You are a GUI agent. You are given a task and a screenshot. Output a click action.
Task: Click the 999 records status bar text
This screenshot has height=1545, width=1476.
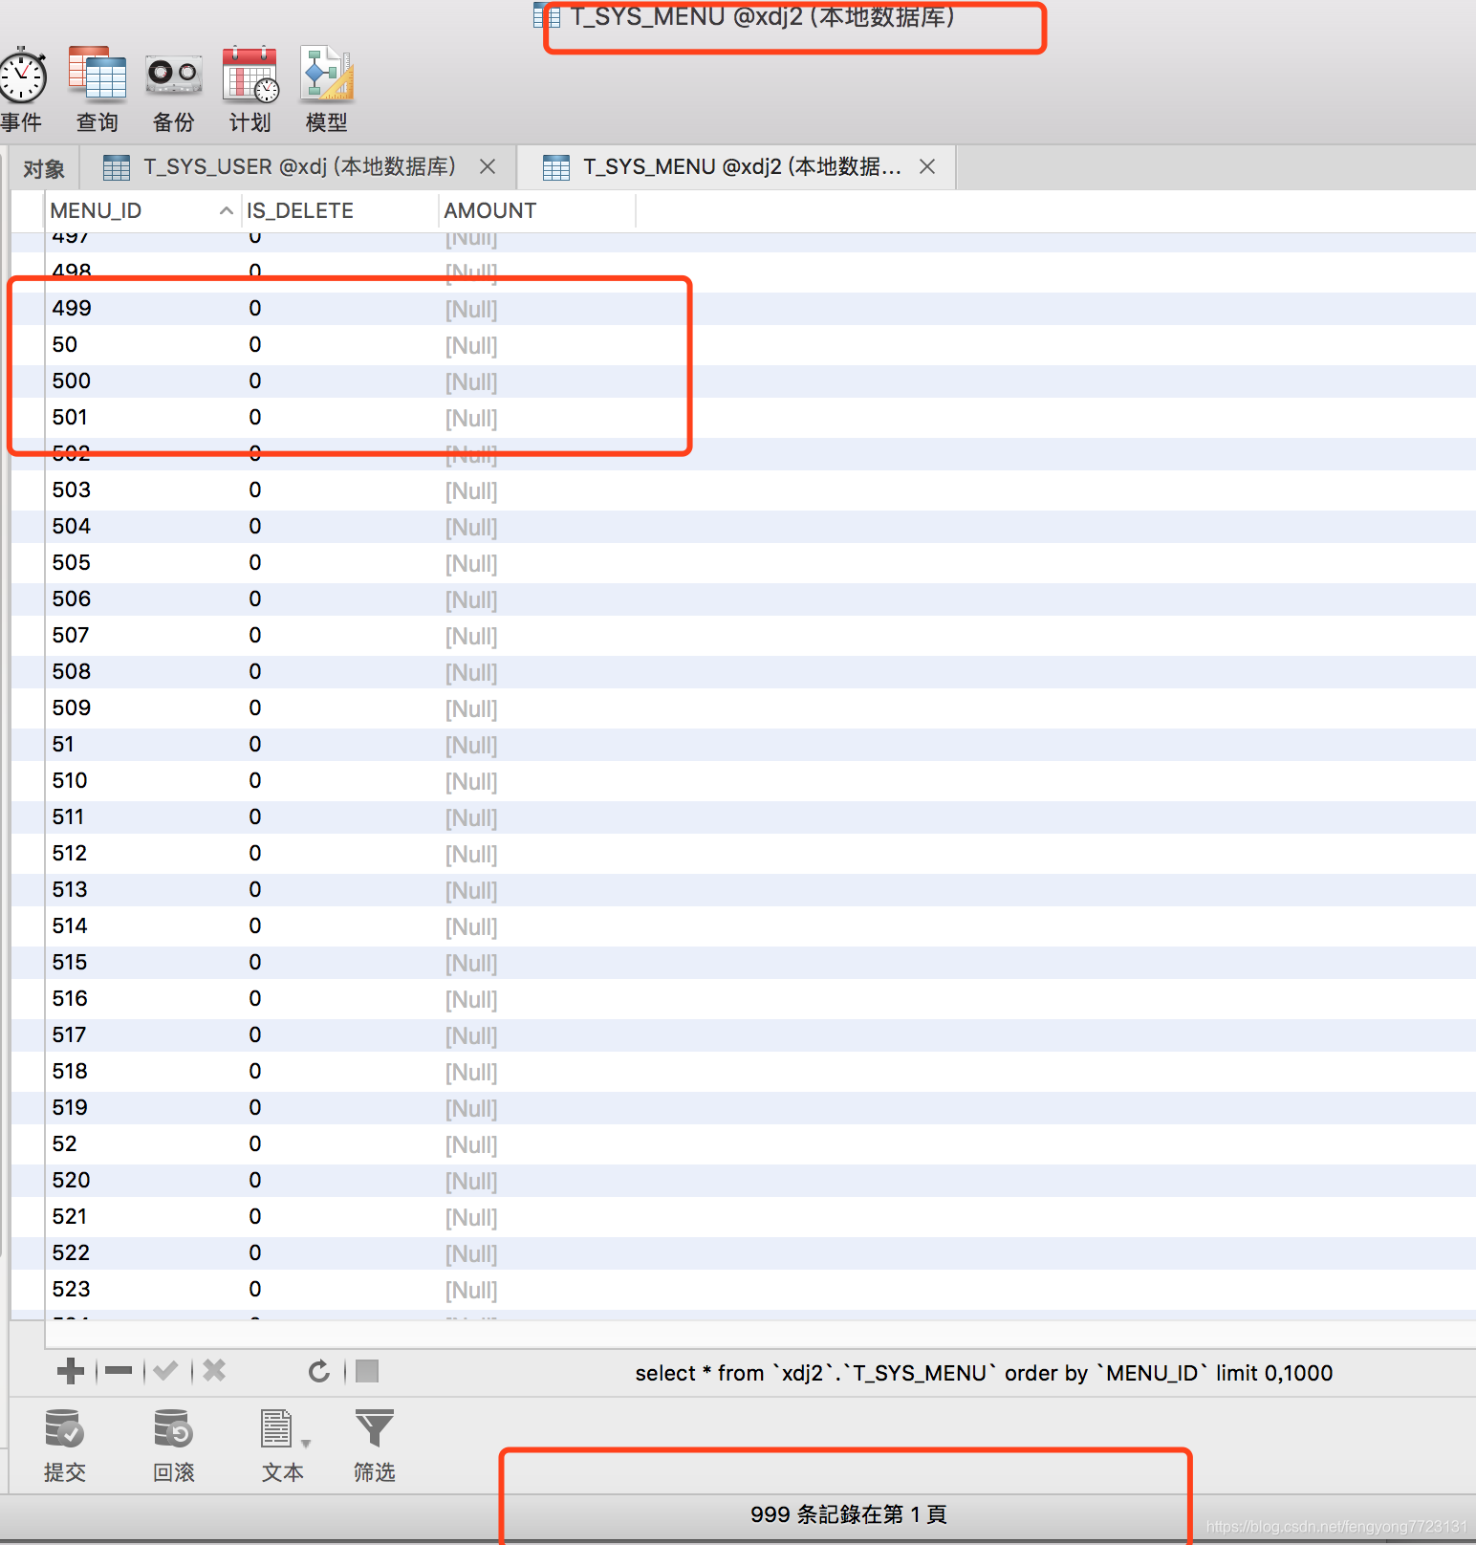point(848,1514)
